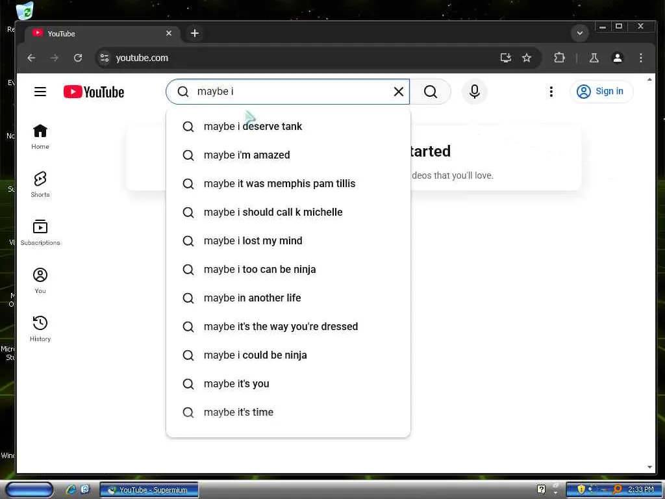The width and height of the screenshot is (665, 499).
Task: Launch Internet Explorer from quick launch
Action: click(70, 490)
